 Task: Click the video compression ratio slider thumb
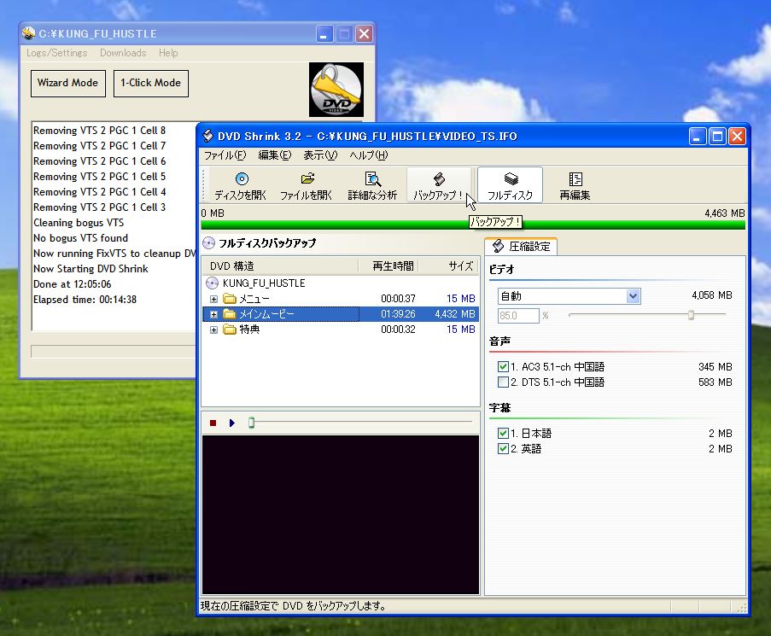691,314
